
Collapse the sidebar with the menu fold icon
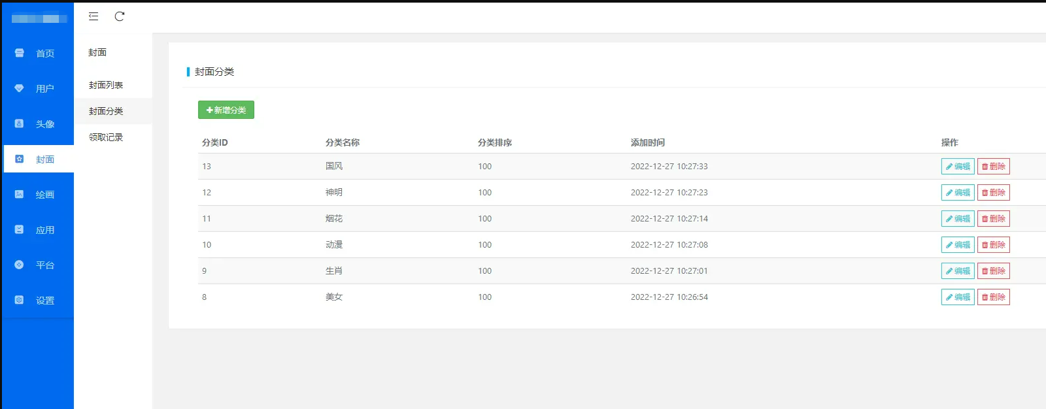coord(93,16)
